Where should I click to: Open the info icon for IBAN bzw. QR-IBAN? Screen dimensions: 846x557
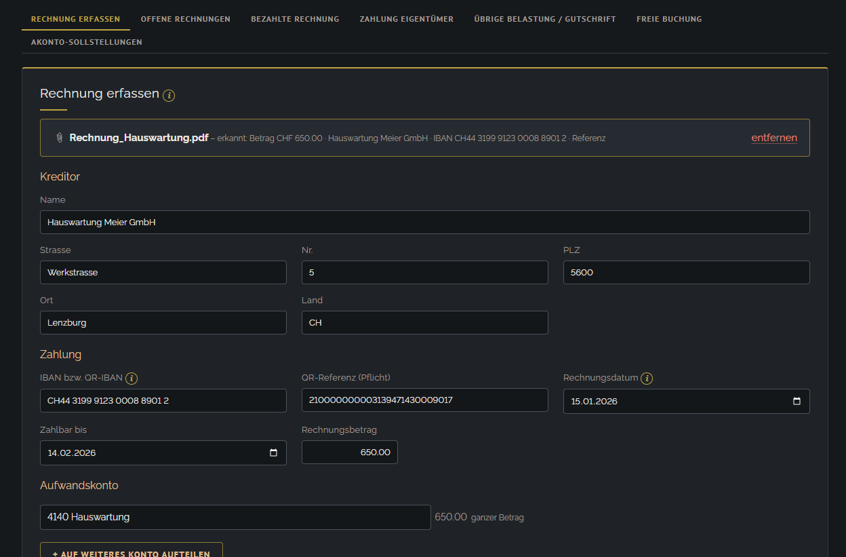[132, 379]
